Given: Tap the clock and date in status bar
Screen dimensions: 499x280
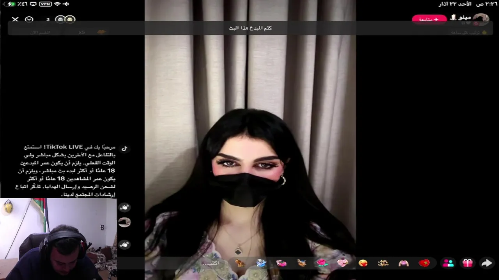Looking at the screenshot, I should [468, 4].
